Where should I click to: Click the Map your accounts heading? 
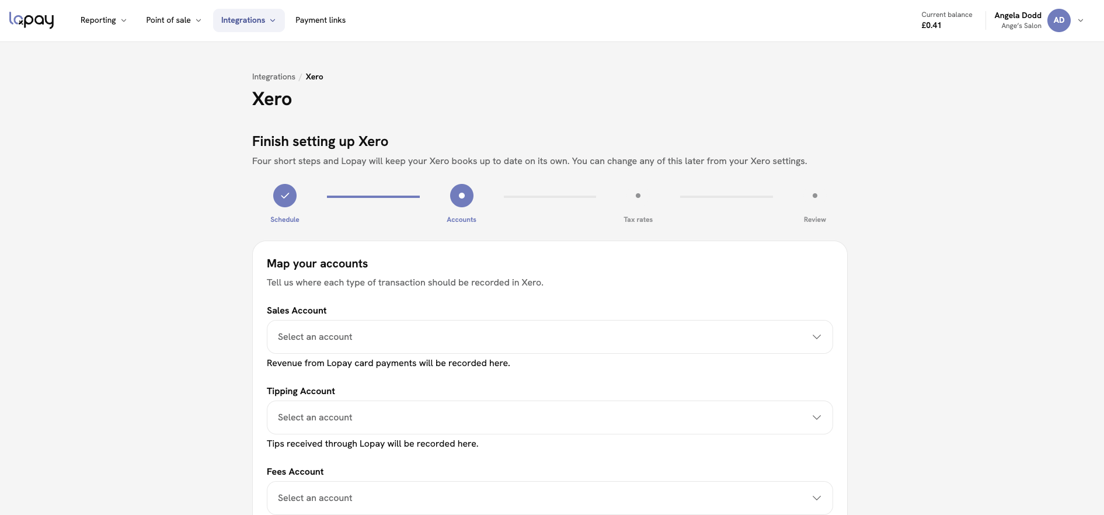pyautogui.click(x=317, y=263)
